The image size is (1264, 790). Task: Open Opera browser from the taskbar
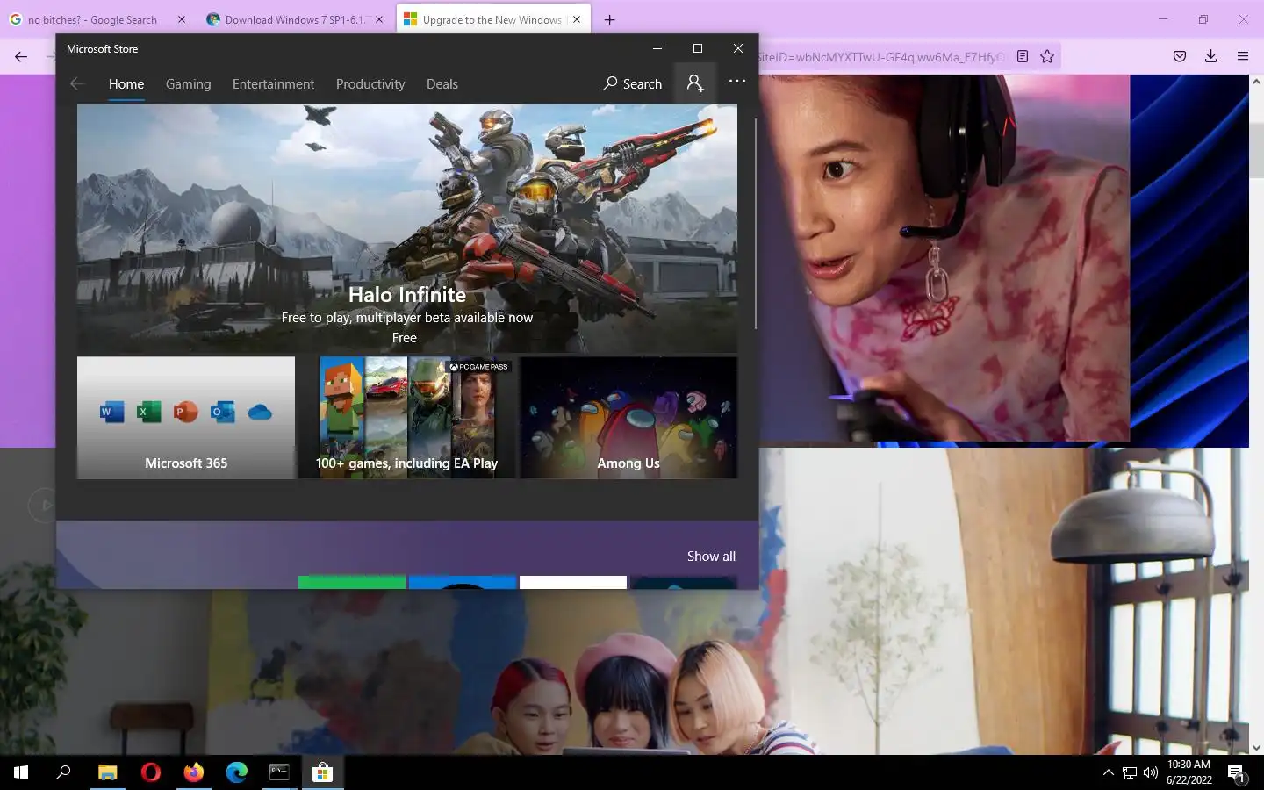point(151,772)
